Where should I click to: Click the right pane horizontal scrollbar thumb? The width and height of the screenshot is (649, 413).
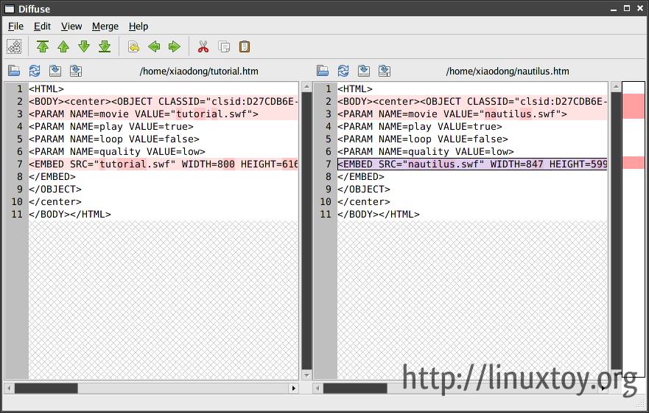(355, 388)
